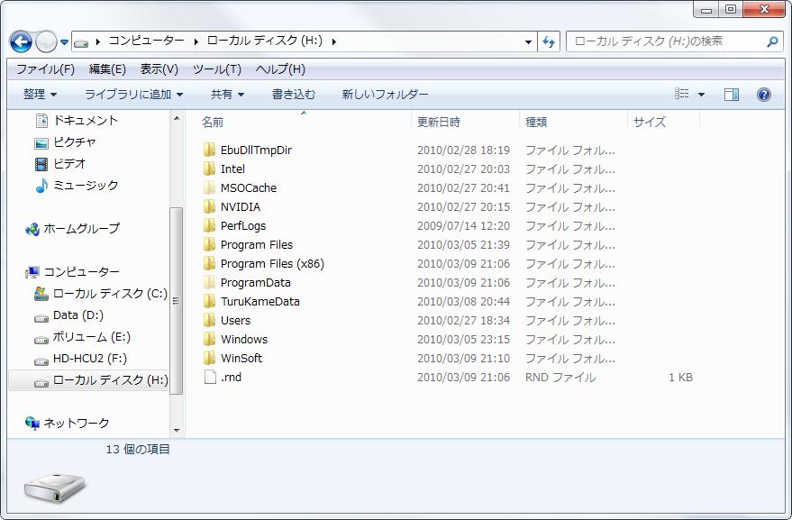Open the view options dropdown arrow
792x520 pixels.
[x=701, y=95]
